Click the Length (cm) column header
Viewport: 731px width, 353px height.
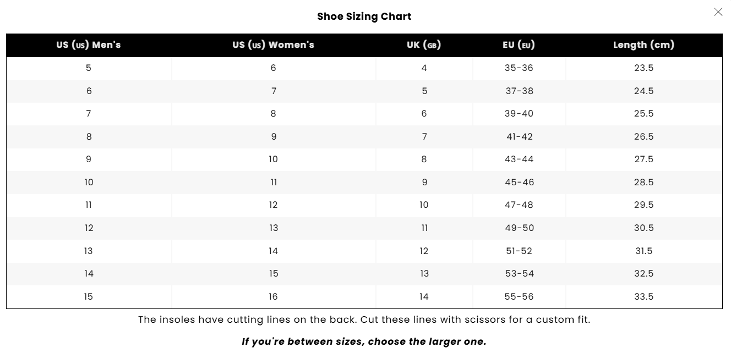(x=643, y=45)
